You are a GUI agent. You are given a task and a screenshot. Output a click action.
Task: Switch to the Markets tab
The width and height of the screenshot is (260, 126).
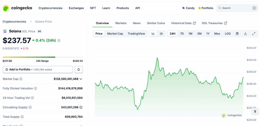121,23
